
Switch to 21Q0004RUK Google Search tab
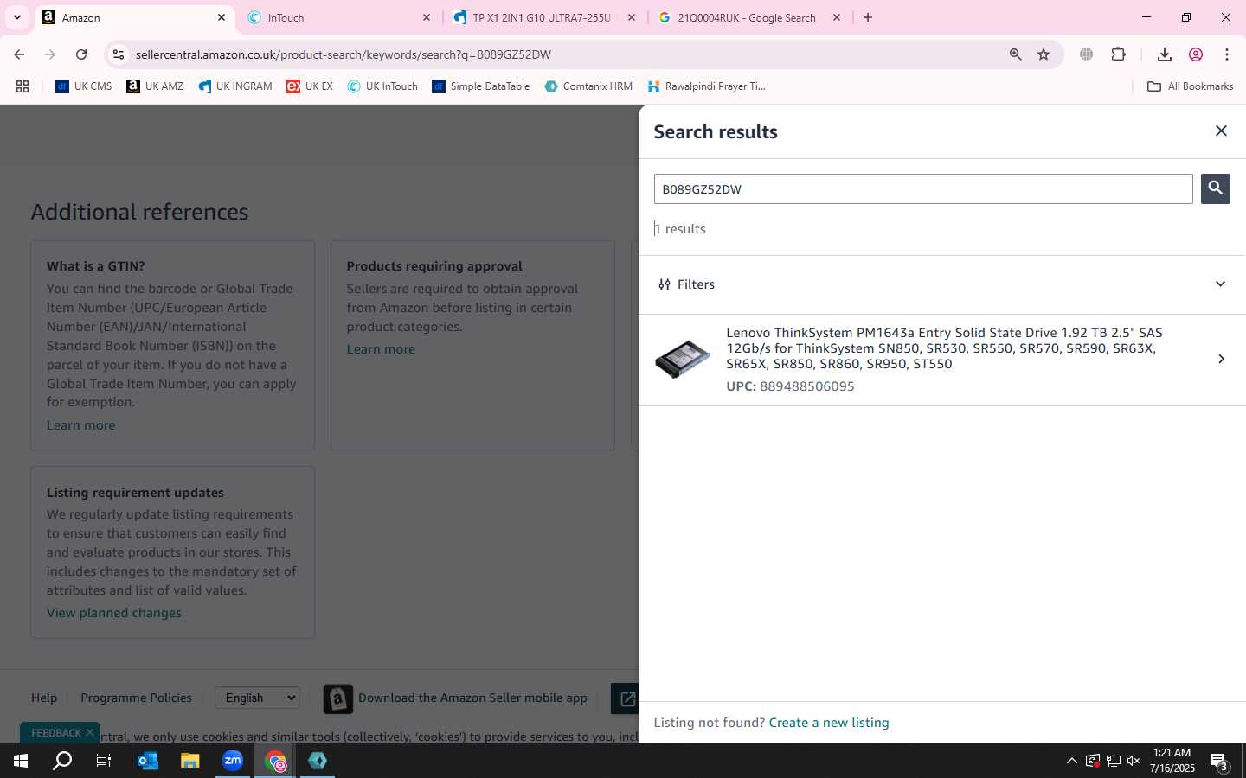pos(747,17)
